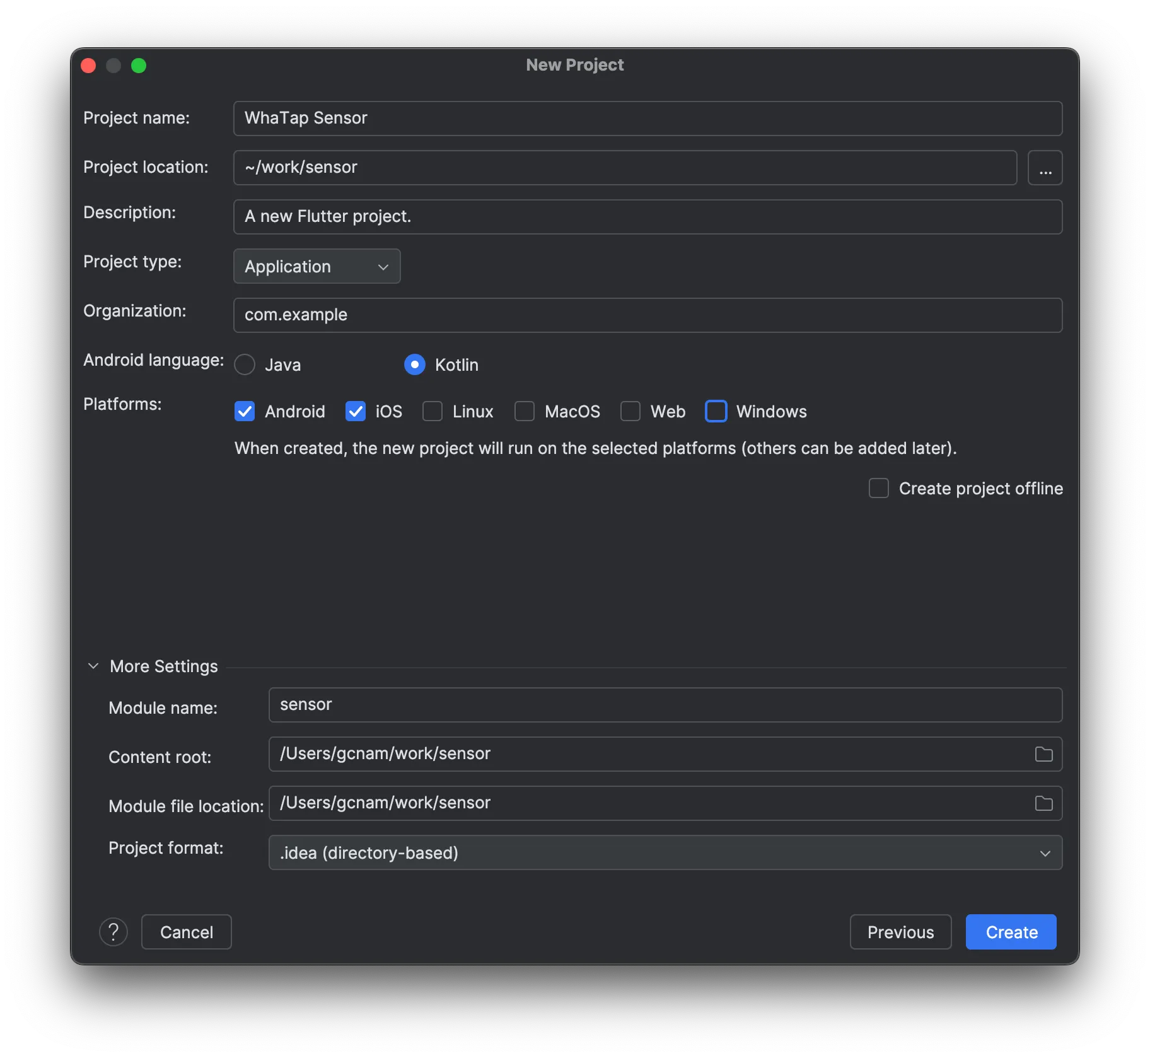Click the 'Android language:' label
Image resolution: width=1150 pixels, height=1058 pixels.
pos(154,360)
